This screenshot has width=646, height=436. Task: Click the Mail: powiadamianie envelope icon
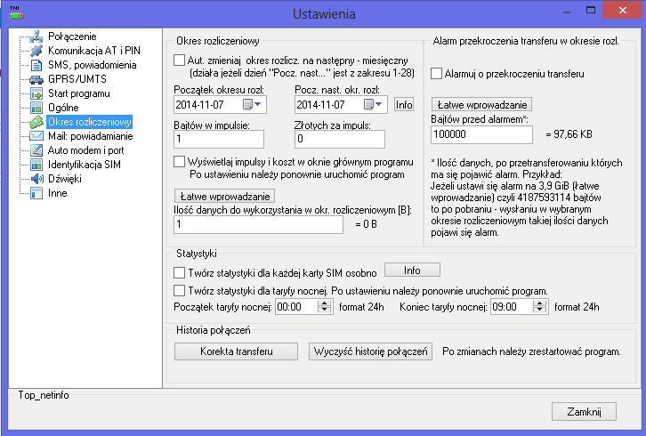(36, 136)
